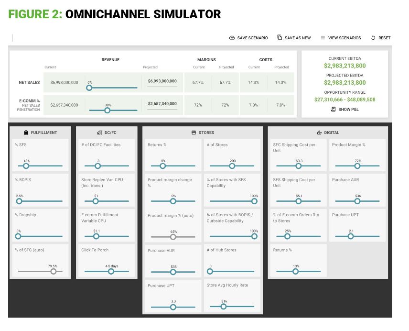Click the Click To Porch slider handle
This screenshot has width=409, height=331.
pos(111,271)
